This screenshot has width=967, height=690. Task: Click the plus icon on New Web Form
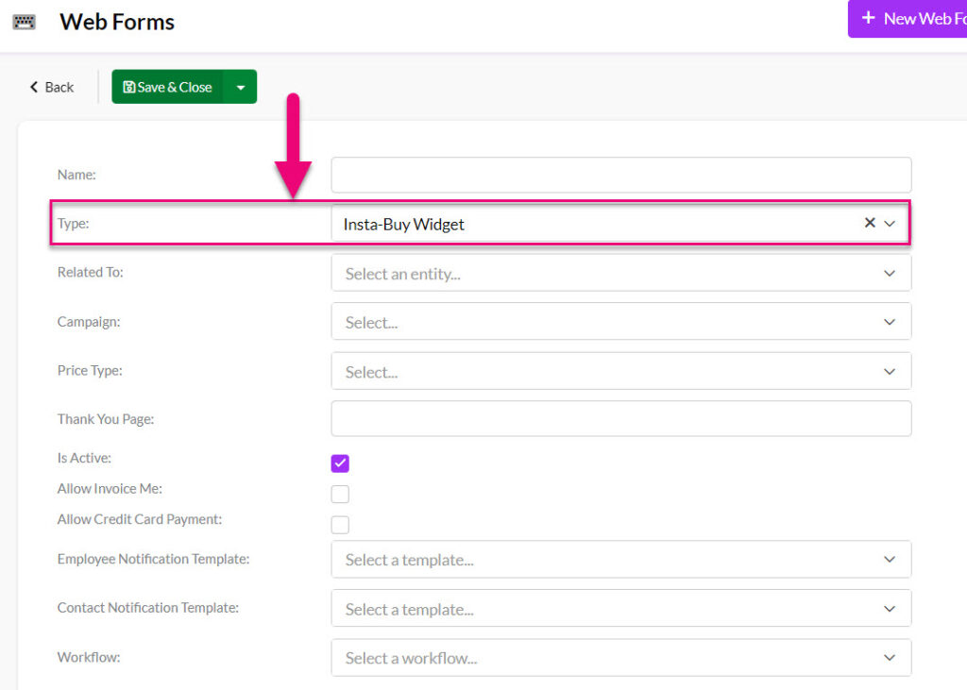pyautogui.click(x=869, y=18)
